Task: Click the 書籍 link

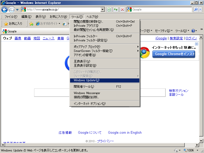Action: 61,38
